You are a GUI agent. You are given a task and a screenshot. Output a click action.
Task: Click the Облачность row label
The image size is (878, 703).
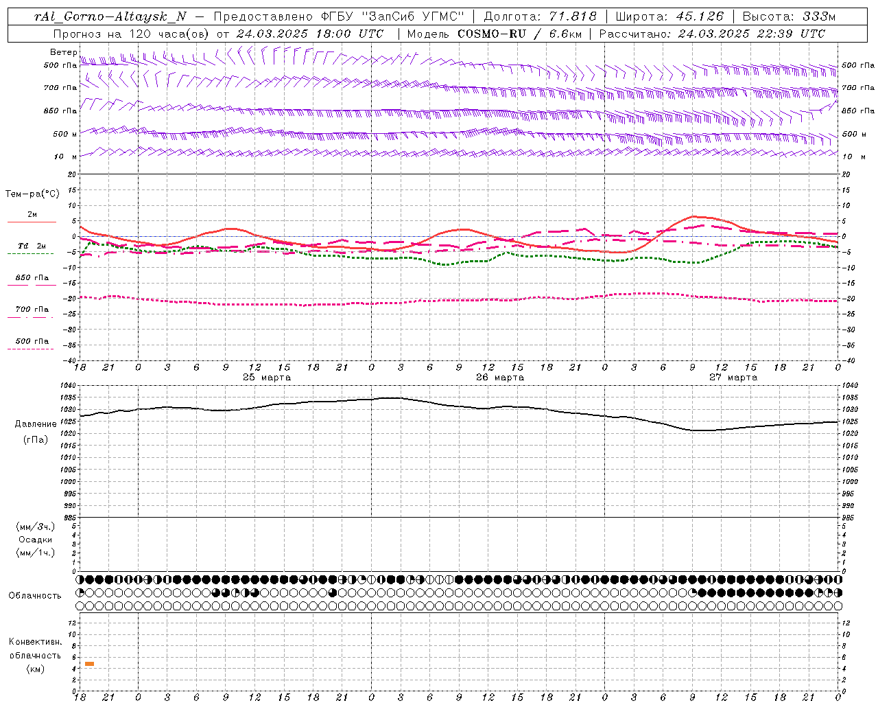click(x=35, y=595)
